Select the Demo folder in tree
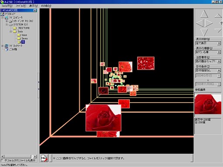Image resolution: width=223 pixels, height=167 pixels. [25, 39]
